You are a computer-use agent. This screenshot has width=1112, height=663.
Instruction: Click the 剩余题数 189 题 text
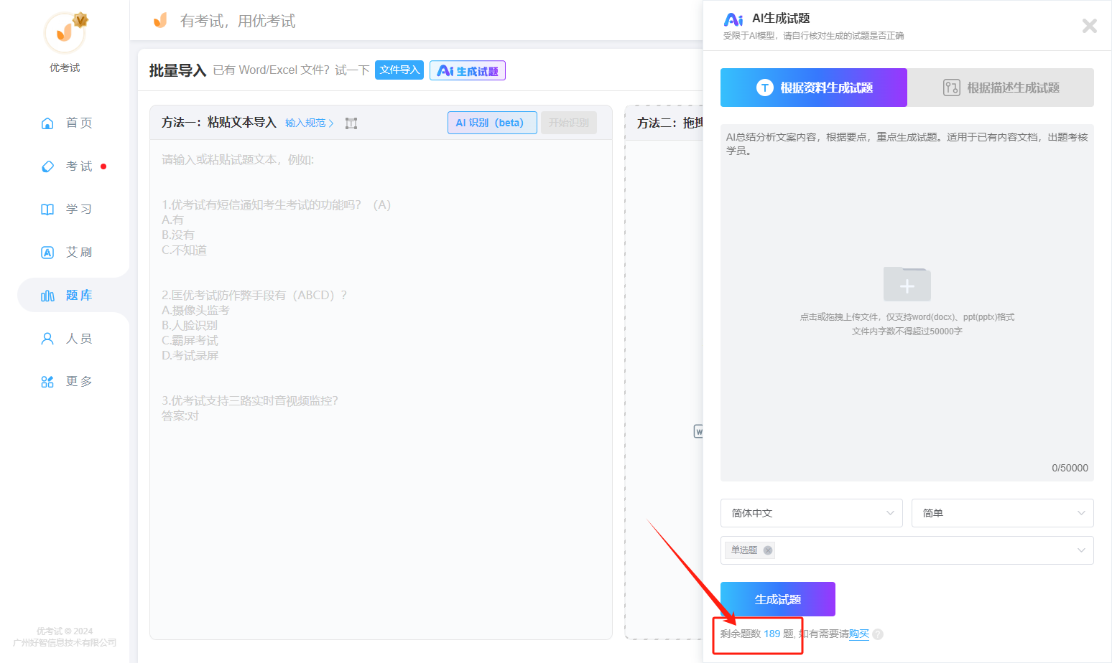click(757, 634)
